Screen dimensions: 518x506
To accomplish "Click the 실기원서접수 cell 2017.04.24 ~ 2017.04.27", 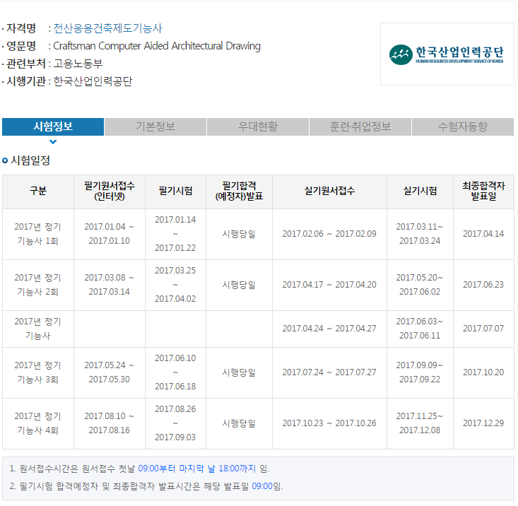I will 329,329.
